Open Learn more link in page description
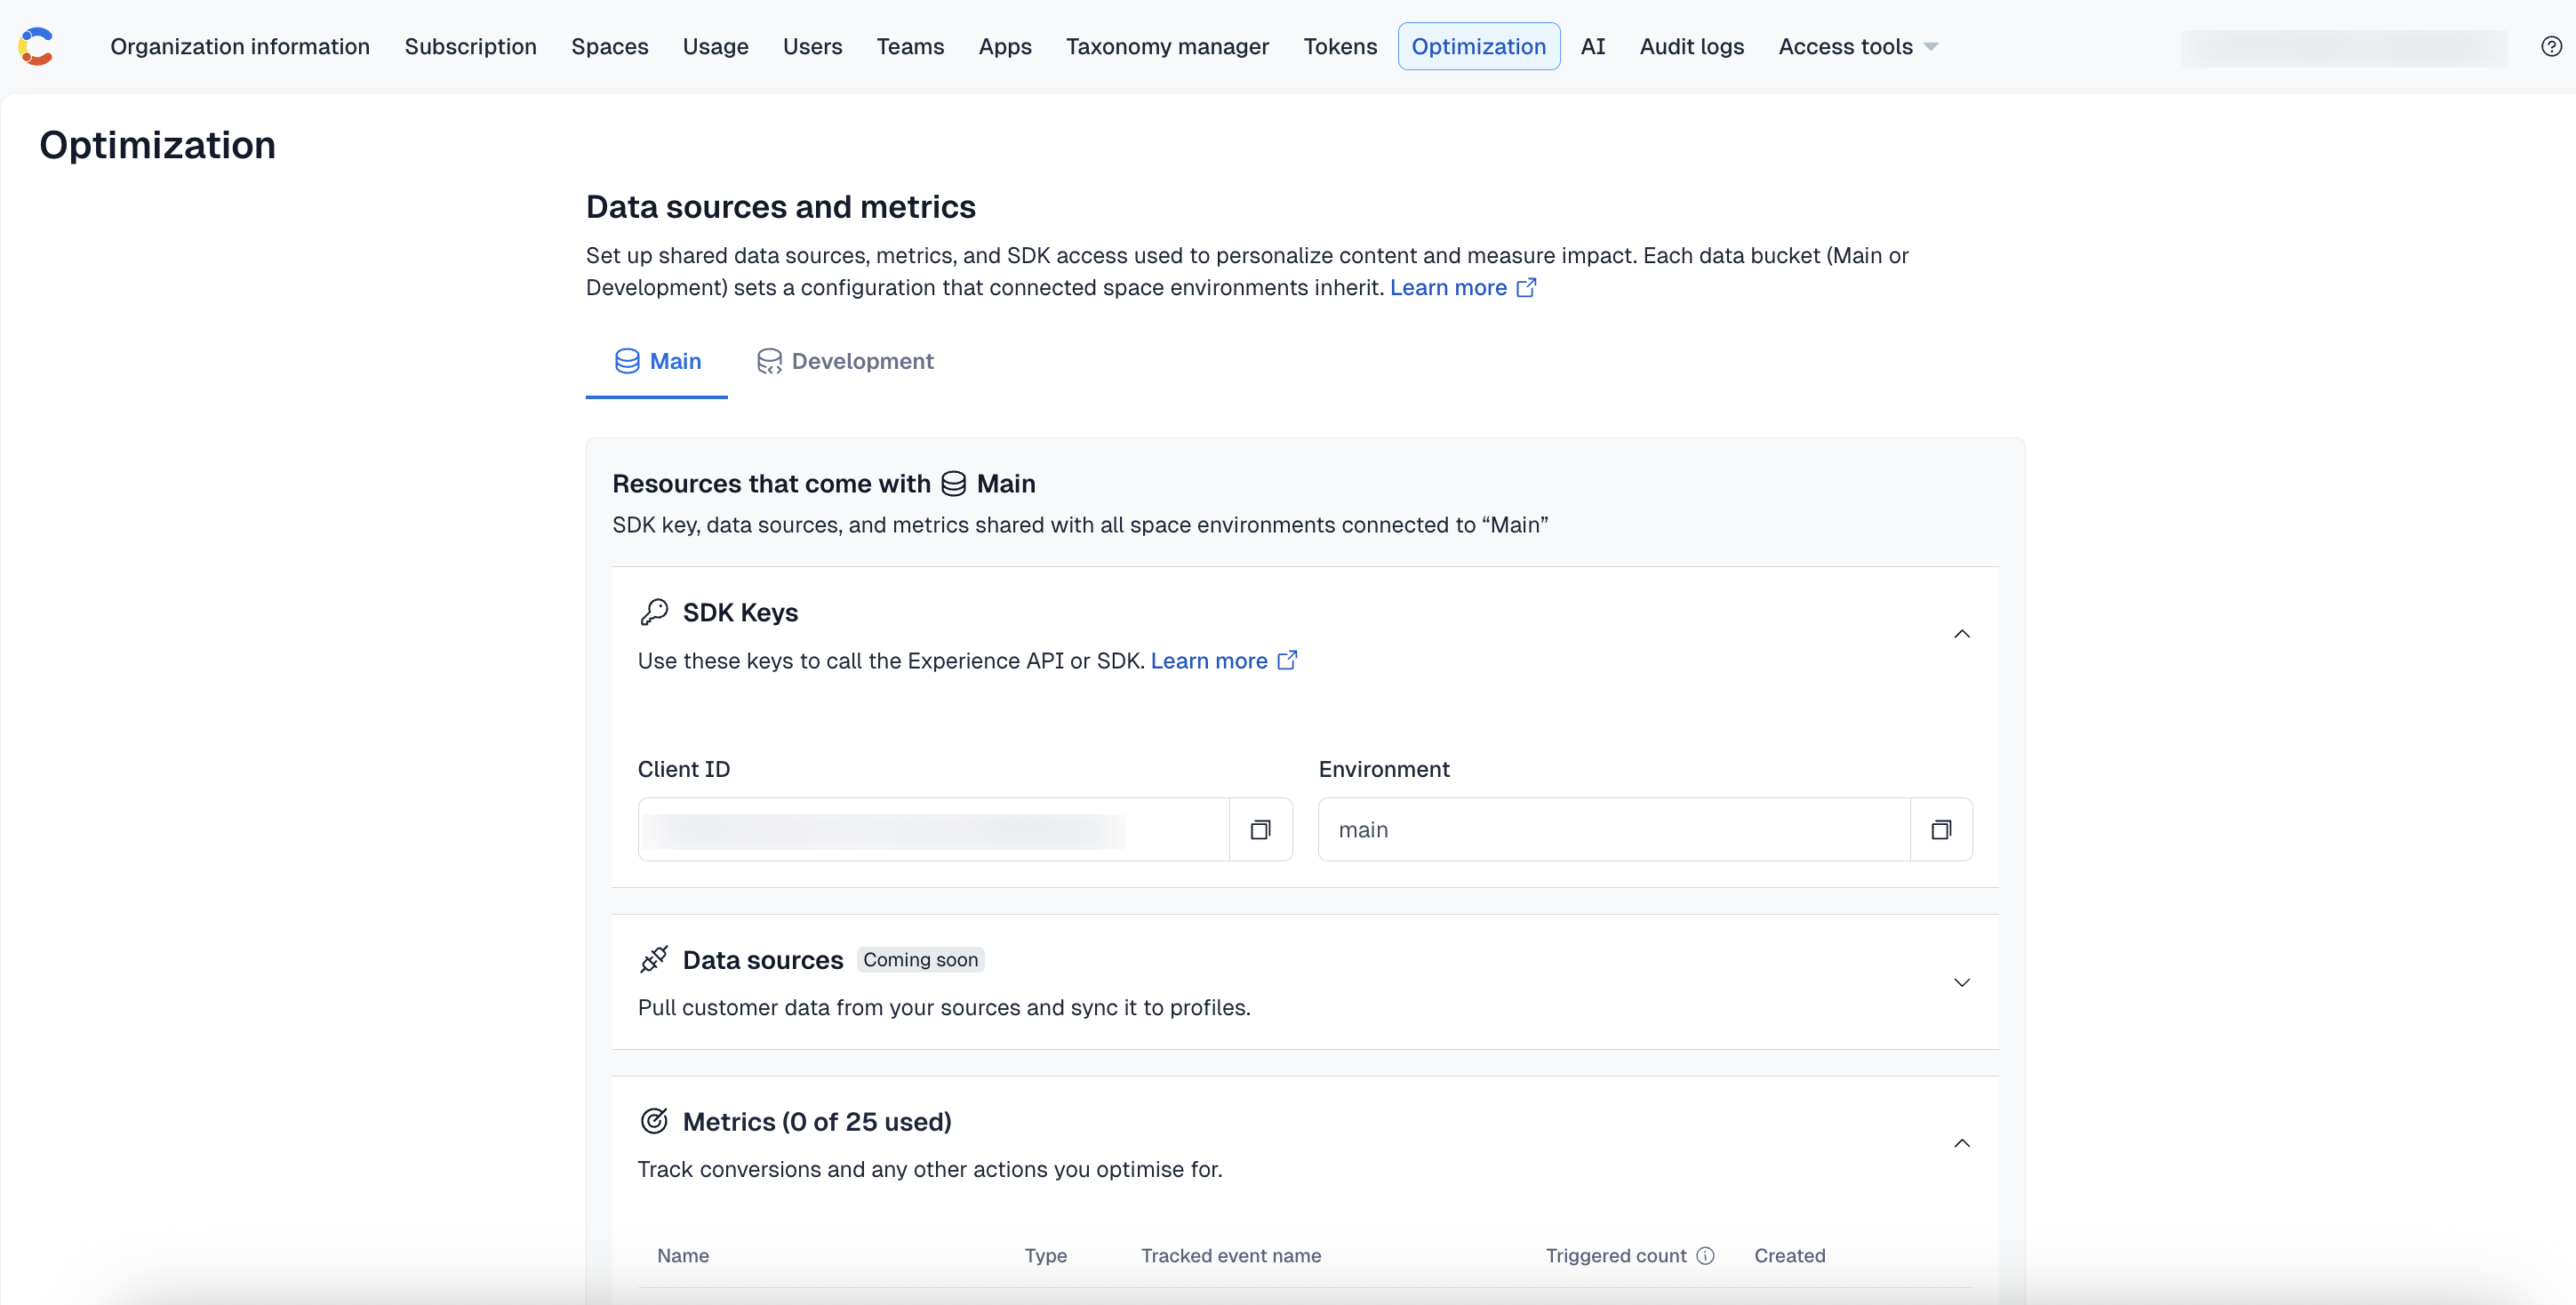This screenshot has width=2576, height=1305. click(x=1447, y=288)
